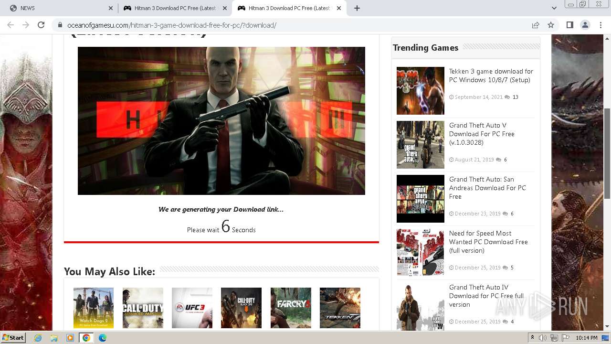
Task: Click the scrollbar up arrow
Action: pos(607,38)
